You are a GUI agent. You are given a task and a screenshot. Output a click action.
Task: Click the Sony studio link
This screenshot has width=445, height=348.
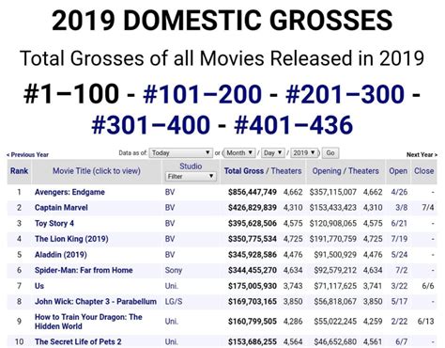(x=174, y=270)
